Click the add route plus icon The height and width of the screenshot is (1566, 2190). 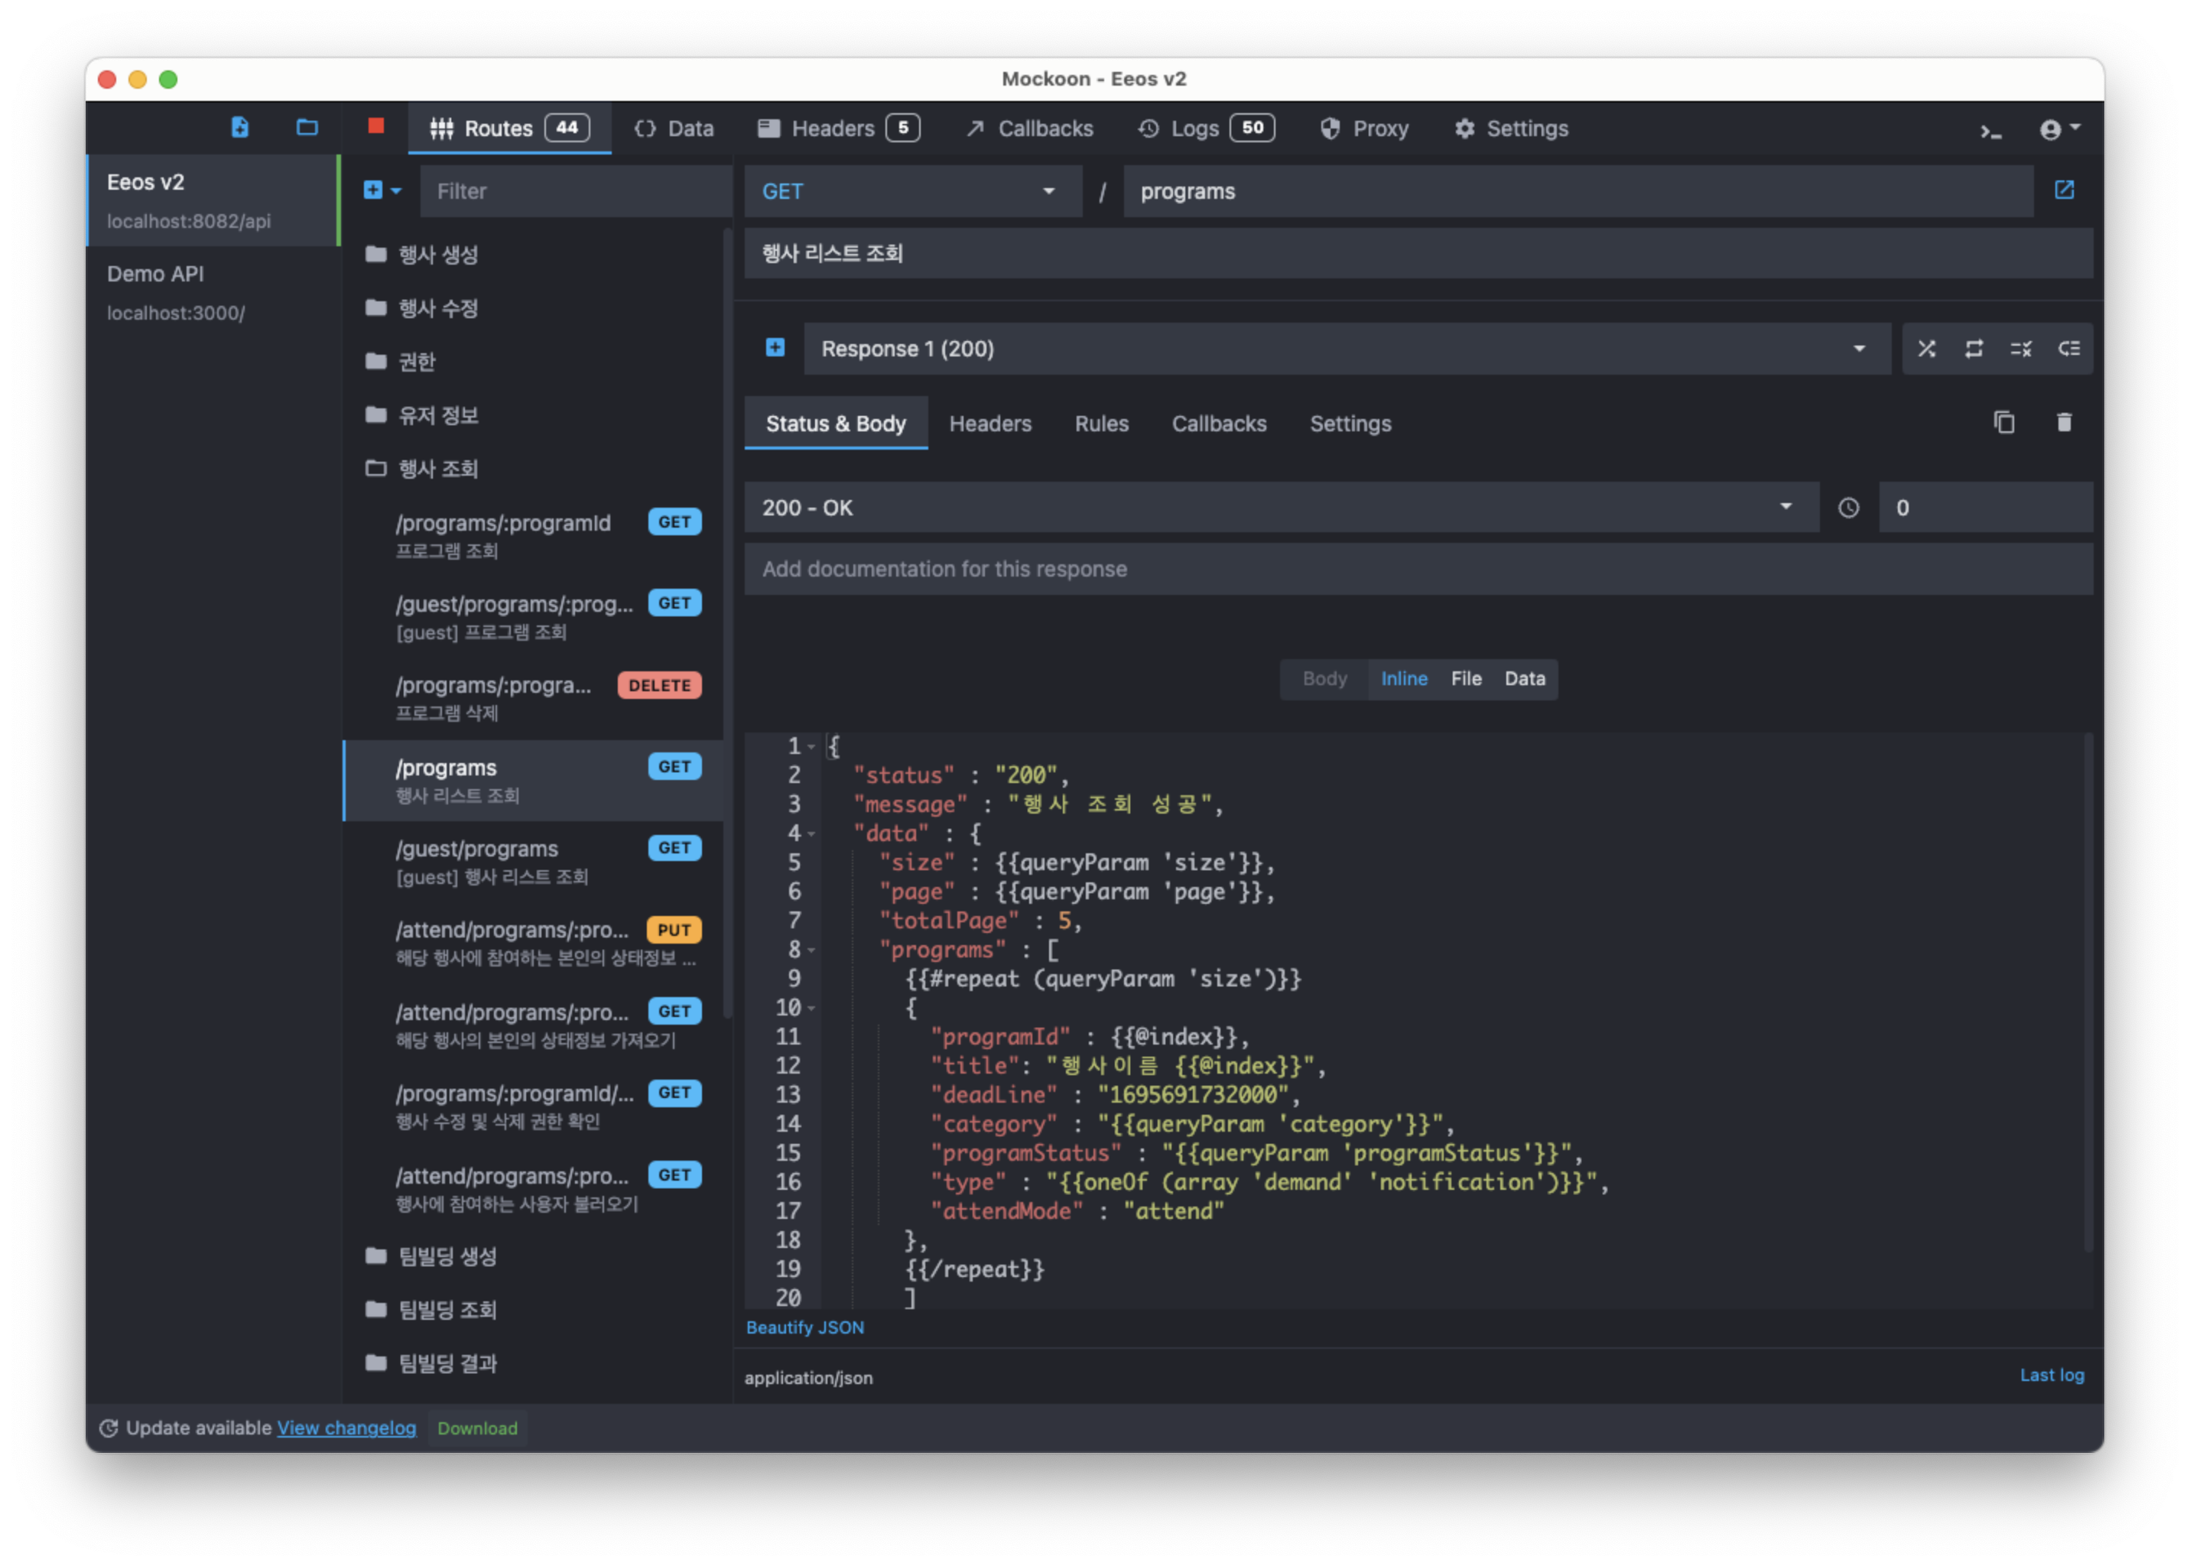(372, 190)
